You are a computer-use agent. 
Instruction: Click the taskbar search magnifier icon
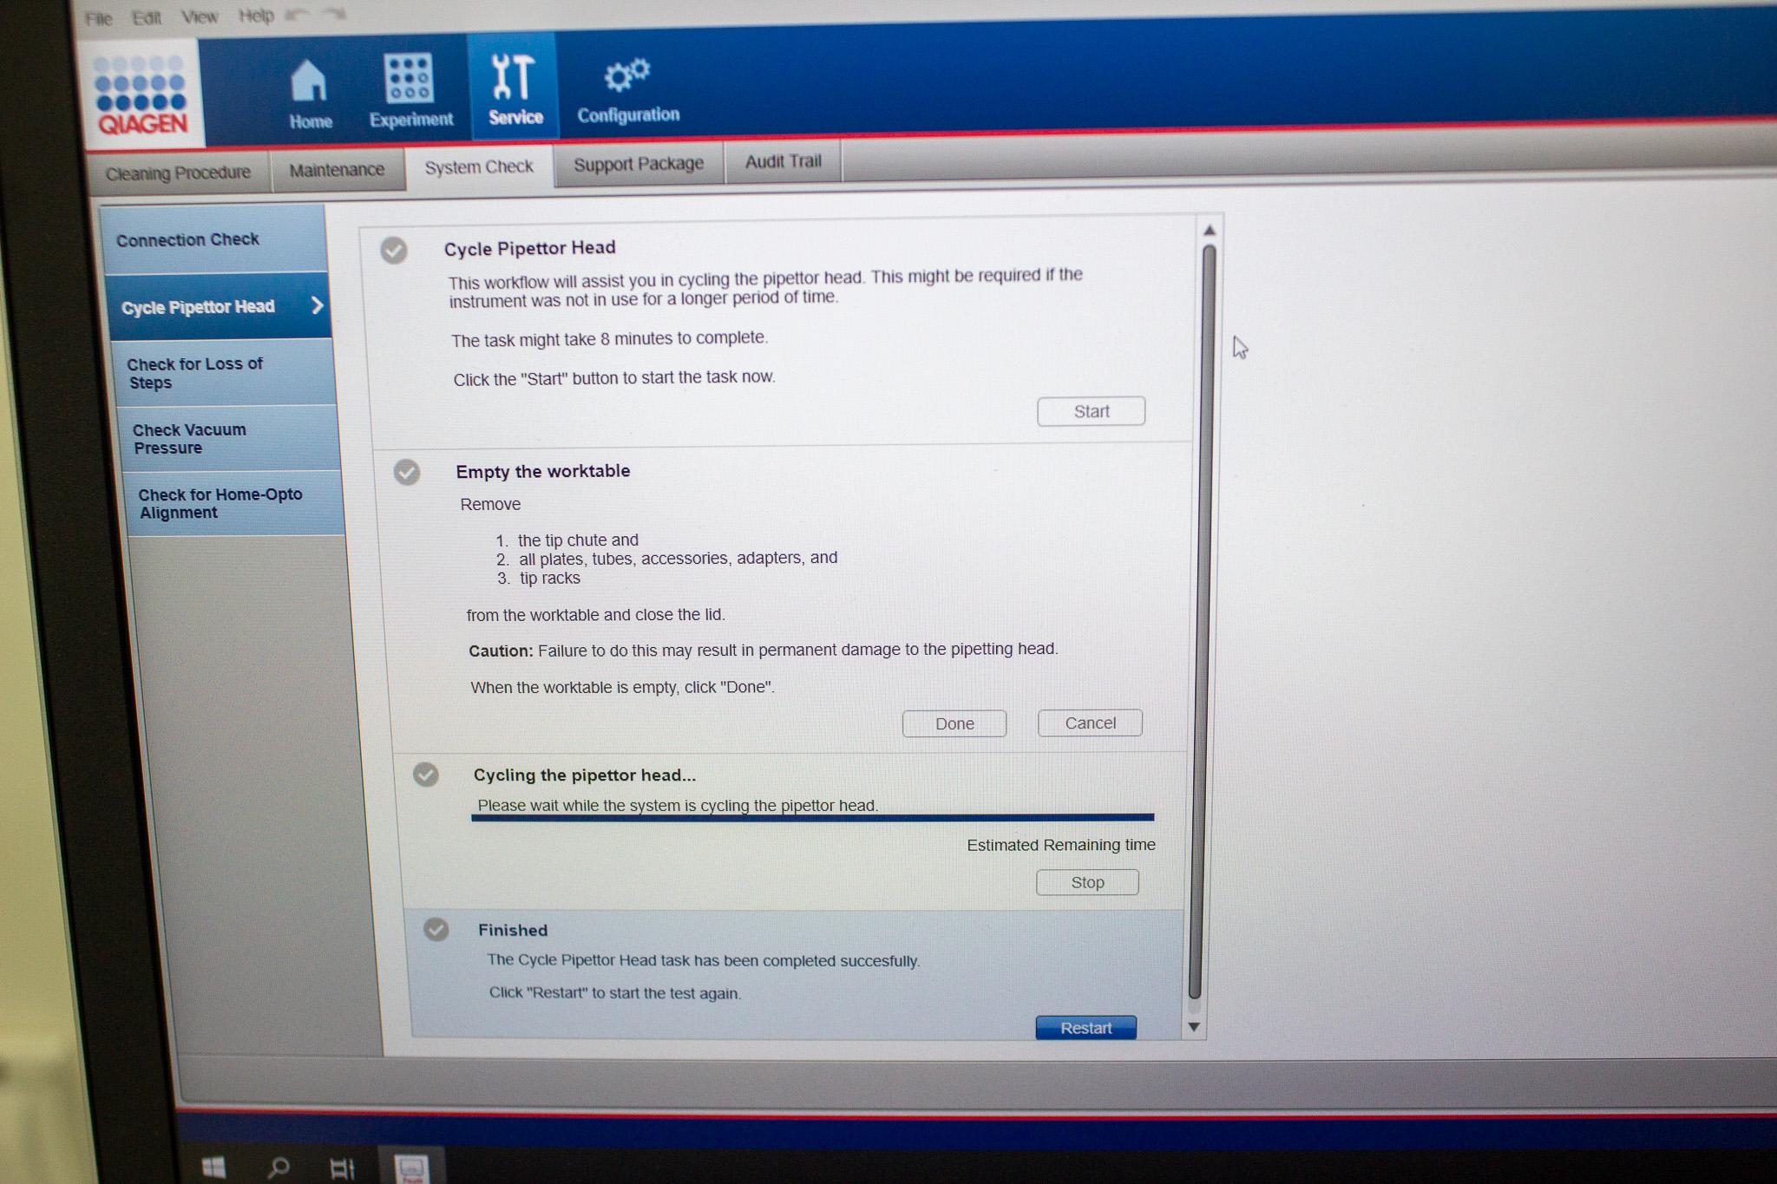[x=279, y=1168]
